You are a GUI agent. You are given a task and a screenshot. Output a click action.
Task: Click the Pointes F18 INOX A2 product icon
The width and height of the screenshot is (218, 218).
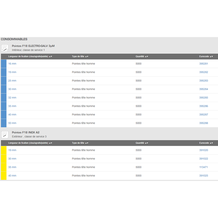(x=4, y=134)
